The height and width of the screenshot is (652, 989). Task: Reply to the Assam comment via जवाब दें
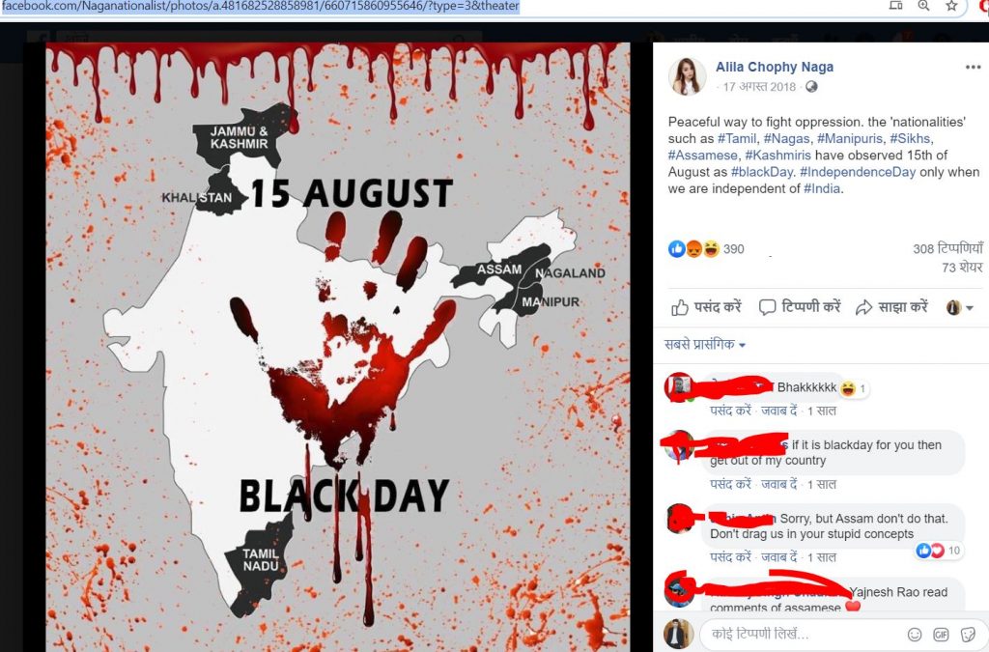[x=779, y=557]
